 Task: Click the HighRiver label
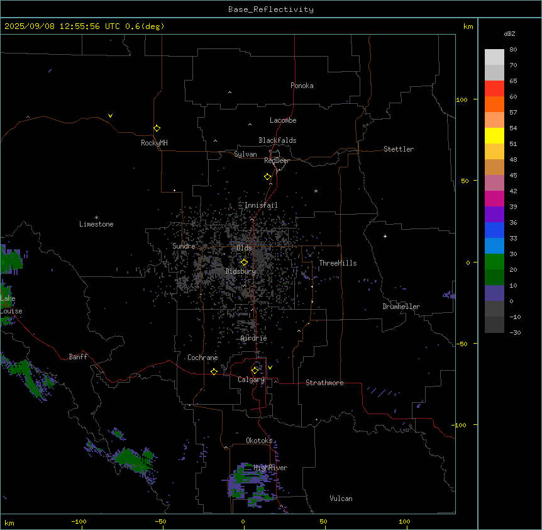click(x=270, y=468)
